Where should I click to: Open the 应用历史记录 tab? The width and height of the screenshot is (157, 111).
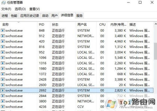pyautogui.click(x=30, y=16)
